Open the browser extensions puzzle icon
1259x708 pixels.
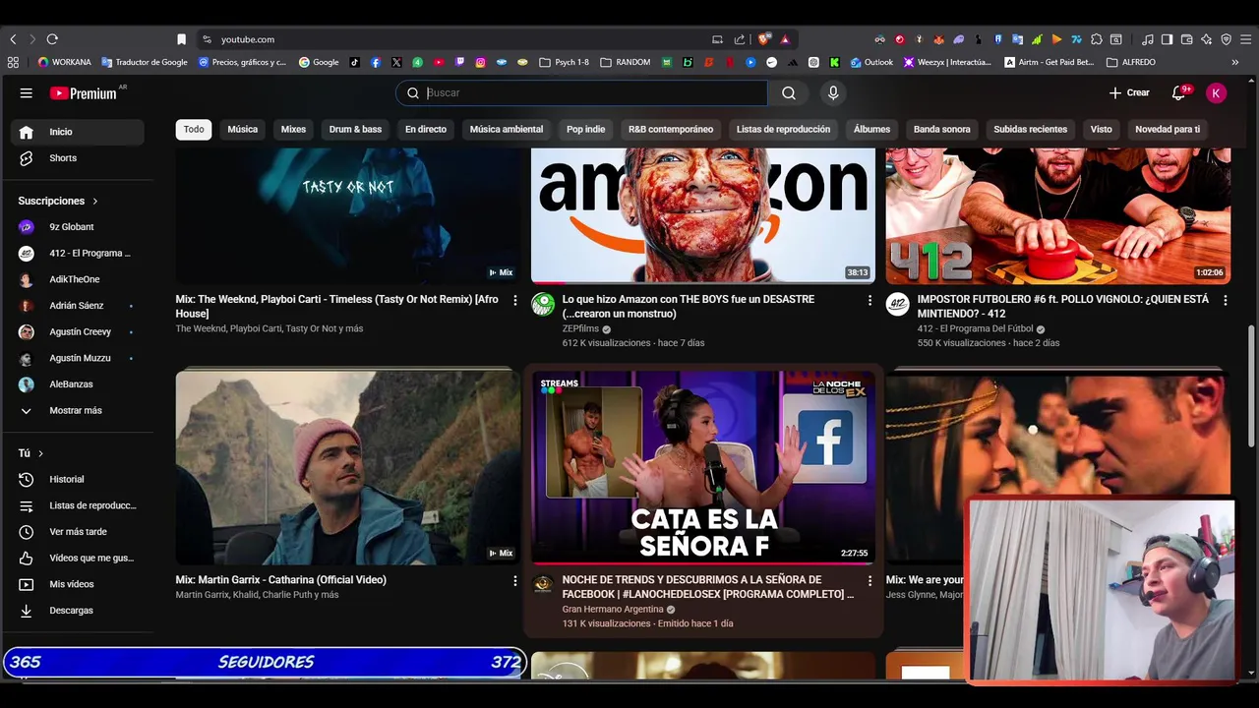(1097, 39)
